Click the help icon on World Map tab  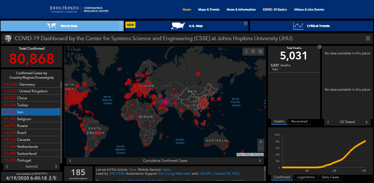click(x=121, y=23)
